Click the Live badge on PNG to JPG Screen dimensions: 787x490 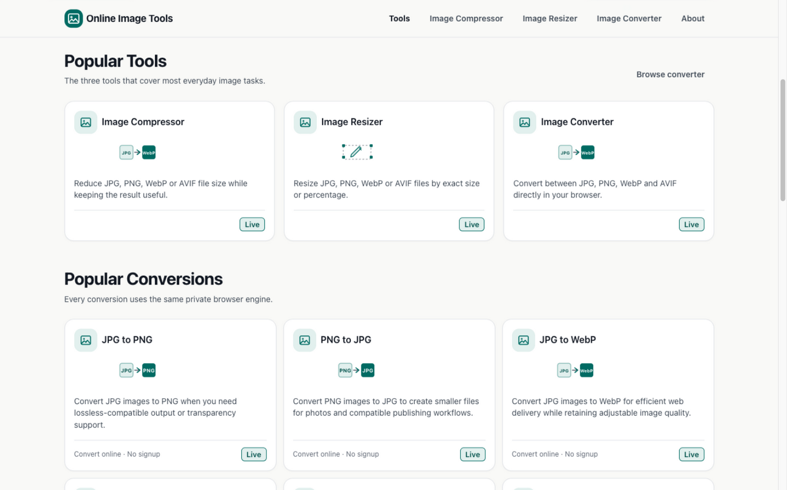pyautogui.click(x=473, y=454)
